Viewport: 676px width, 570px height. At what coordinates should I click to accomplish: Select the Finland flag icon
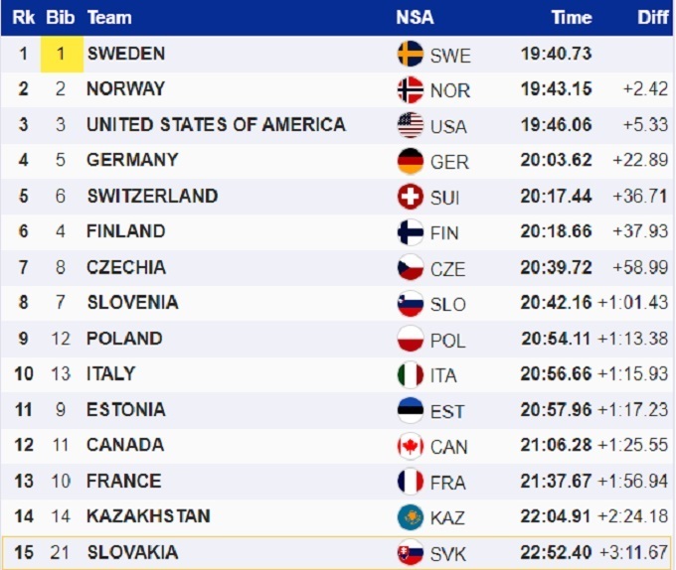[410, 232]
